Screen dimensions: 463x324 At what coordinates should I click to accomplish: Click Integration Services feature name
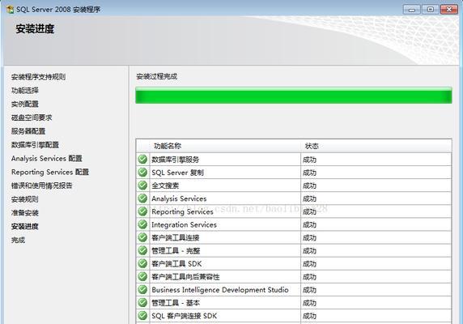click(184, 224)
